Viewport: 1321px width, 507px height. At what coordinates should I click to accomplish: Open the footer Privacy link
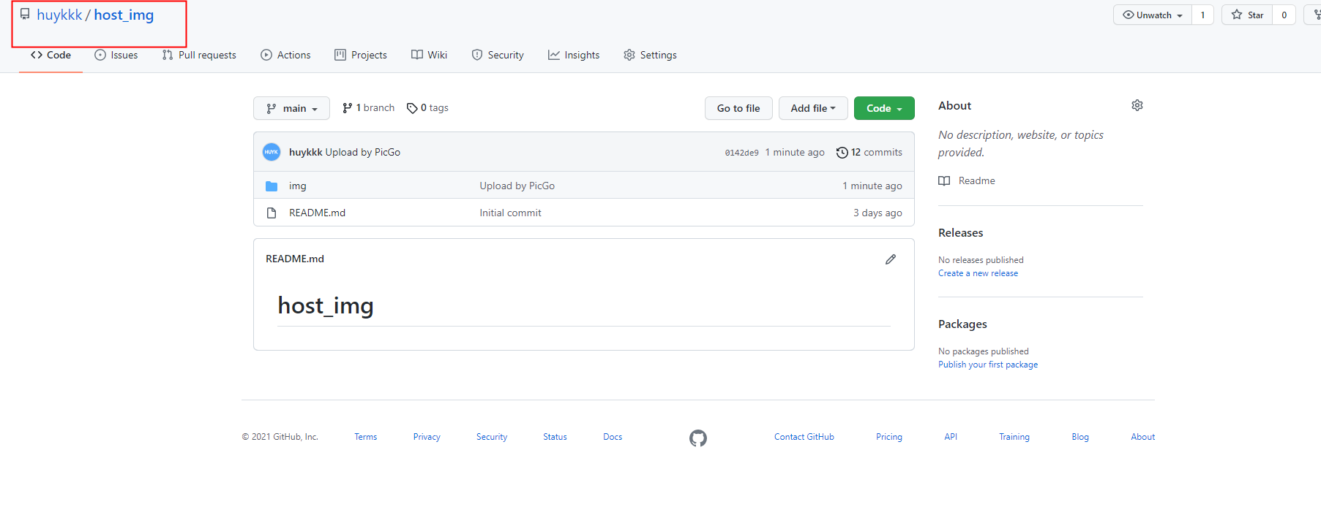pos(427,437)
